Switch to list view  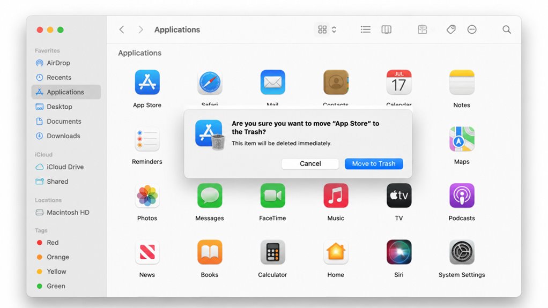(x=366, y=29)
